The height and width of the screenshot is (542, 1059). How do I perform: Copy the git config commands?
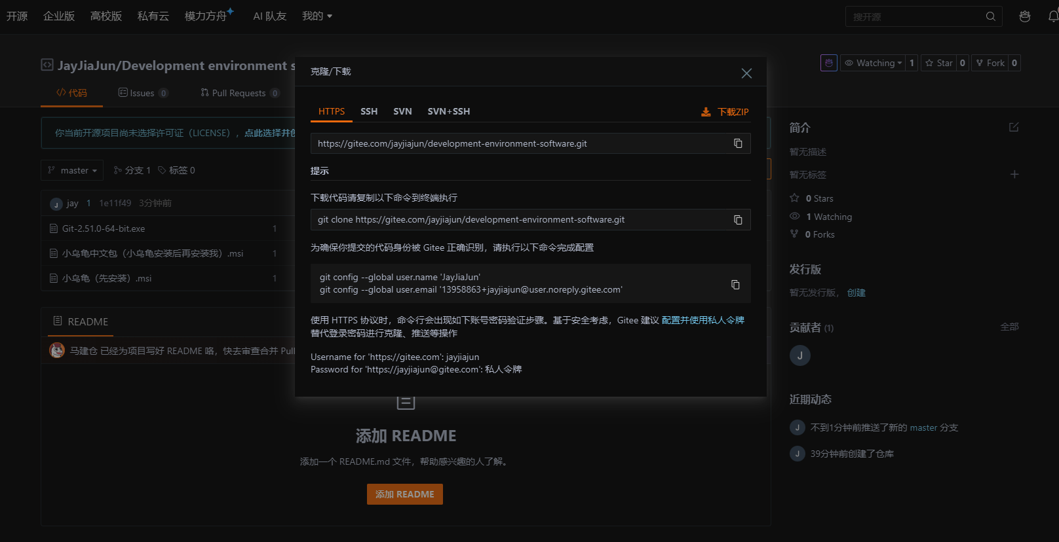[x=735, y=285]
